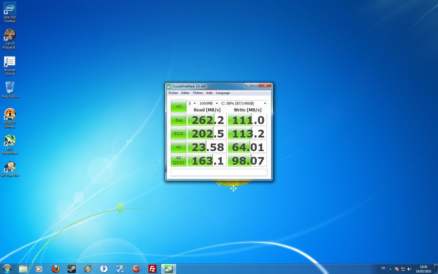Launch CCleaner from the taskbar
The width and height of the screenshot is (438, 274).
(x=136, y=269)
